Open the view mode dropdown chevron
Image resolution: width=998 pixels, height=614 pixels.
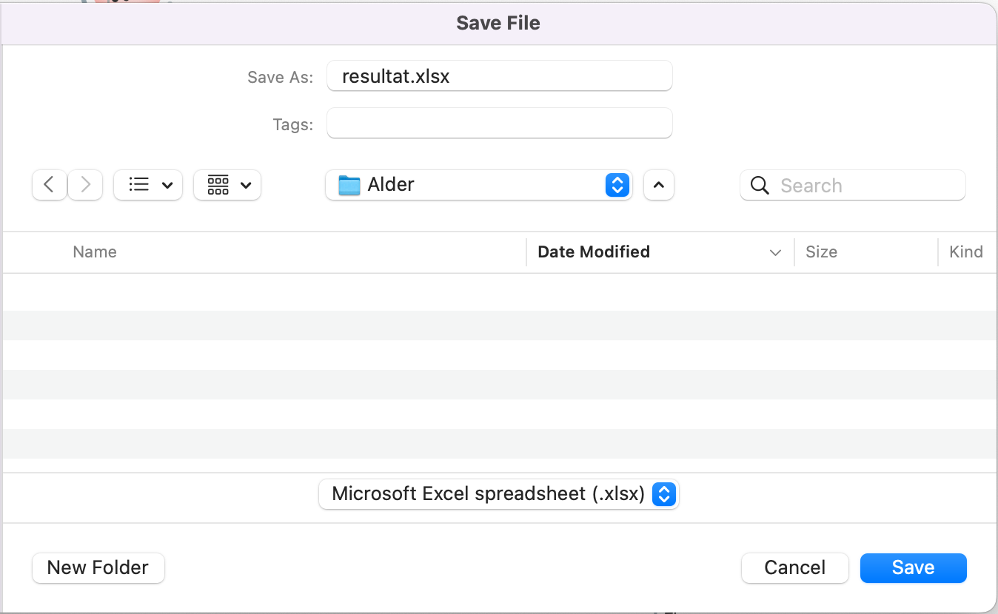(167, 185)
